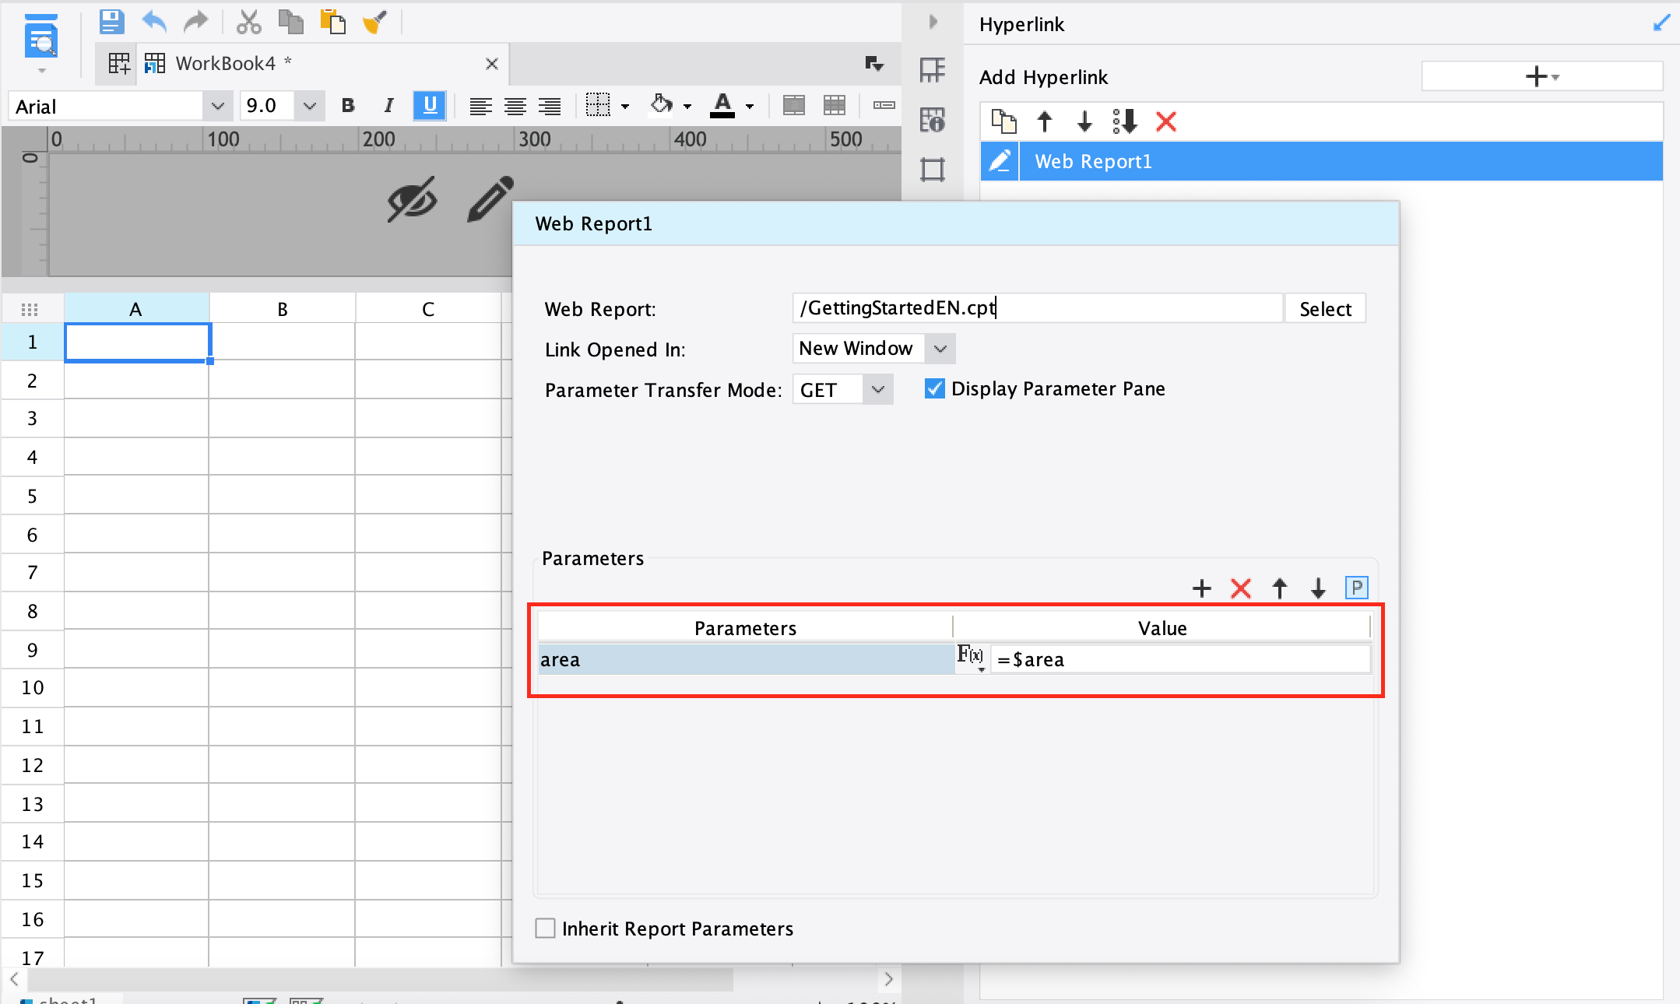Click the red delete hyperlink icon
The image size is (1680, 1004).
(1165, 121)
